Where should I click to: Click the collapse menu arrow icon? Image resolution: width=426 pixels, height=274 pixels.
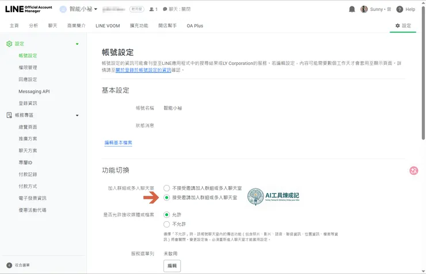coord(9,265)
